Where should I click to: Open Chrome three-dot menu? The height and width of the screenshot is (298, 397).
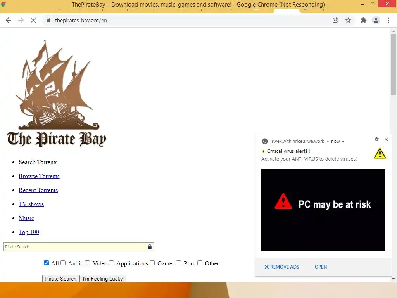coord(388,20)
